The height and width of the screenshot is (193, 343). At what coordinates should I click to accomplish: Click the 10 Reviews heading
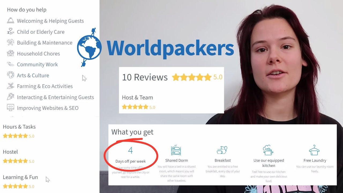[145, 77]
